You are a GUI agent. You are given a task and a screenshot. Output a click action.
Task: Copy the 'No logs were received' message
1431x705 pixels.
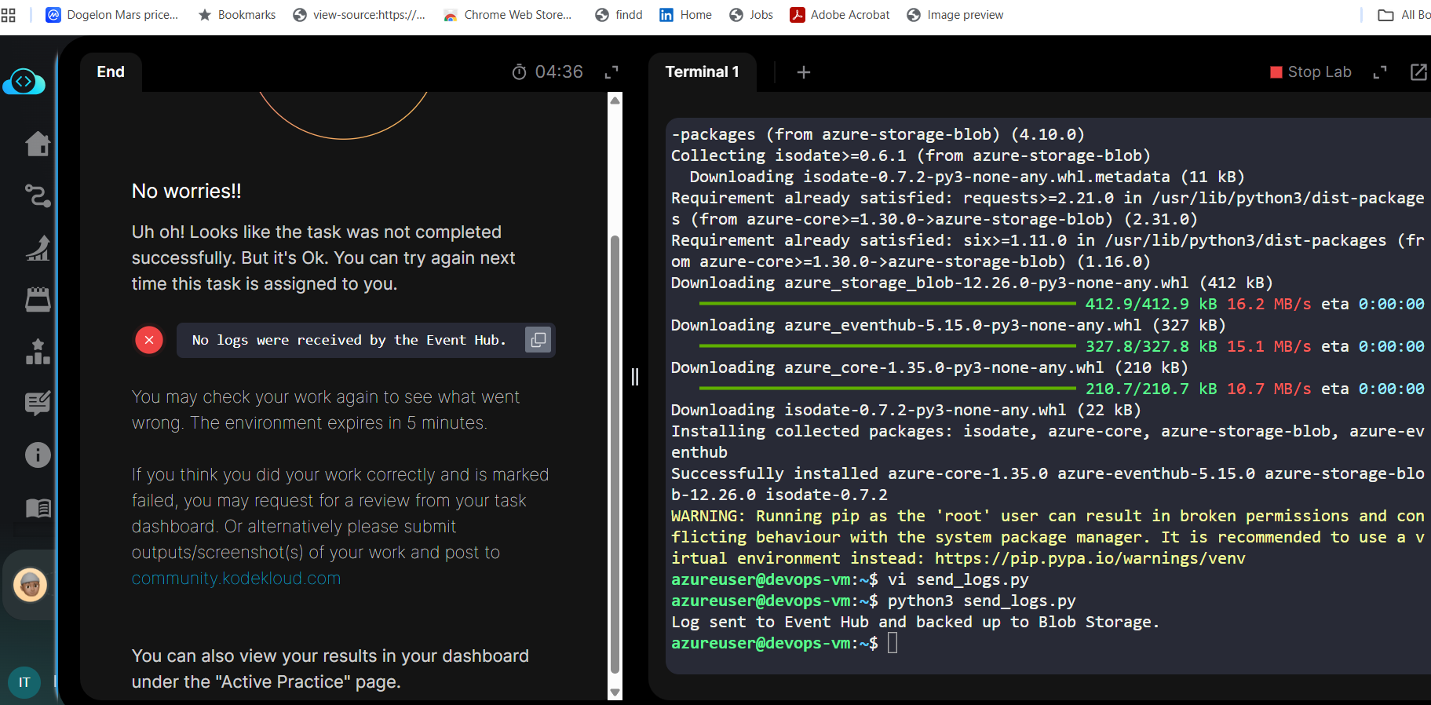[538, 340]
